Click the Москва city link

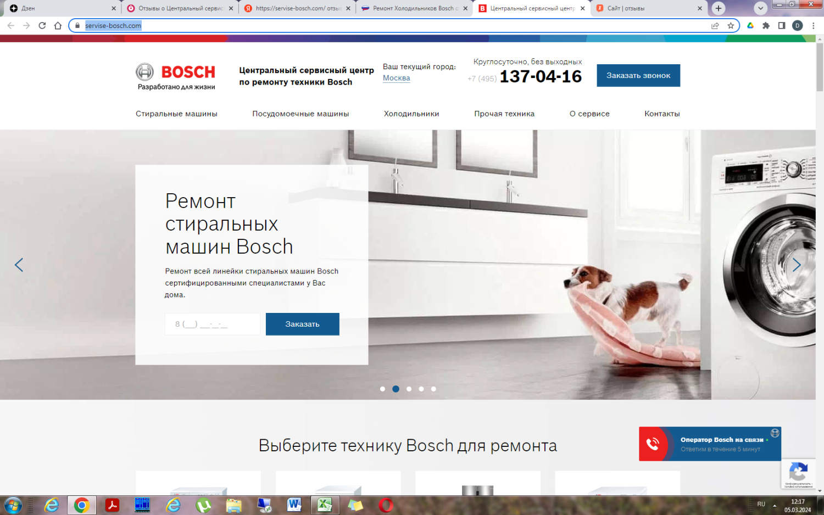[397, 78]
